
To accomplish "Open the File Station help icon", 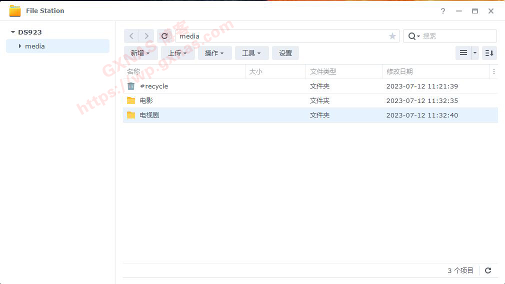I will tap(443, 11).
